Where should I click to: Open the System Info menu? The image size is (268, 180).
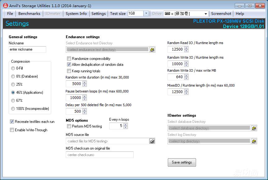pyautogui.click(x=76, y=13)
